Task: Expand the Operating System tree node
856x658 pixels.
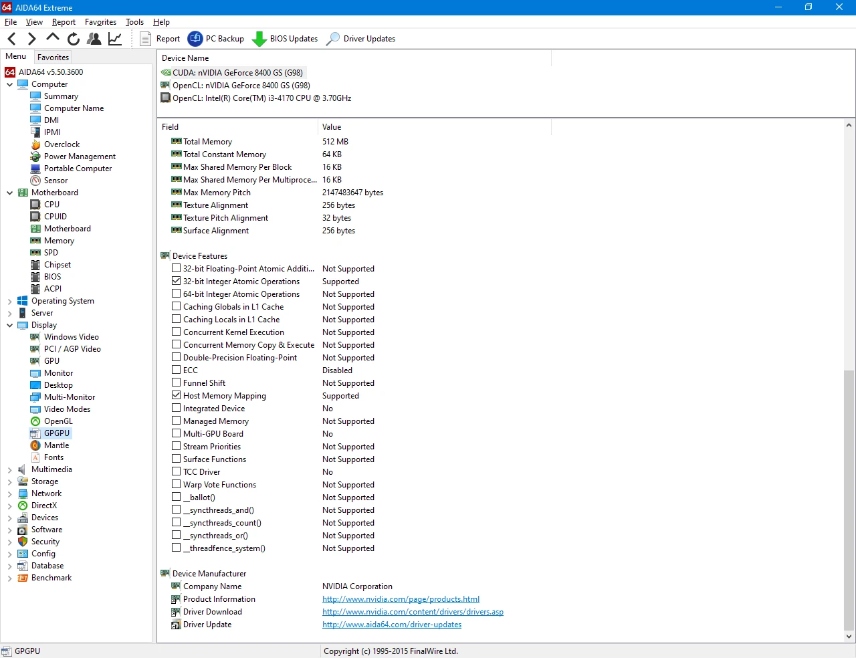Action: click(x=10, y=302)
